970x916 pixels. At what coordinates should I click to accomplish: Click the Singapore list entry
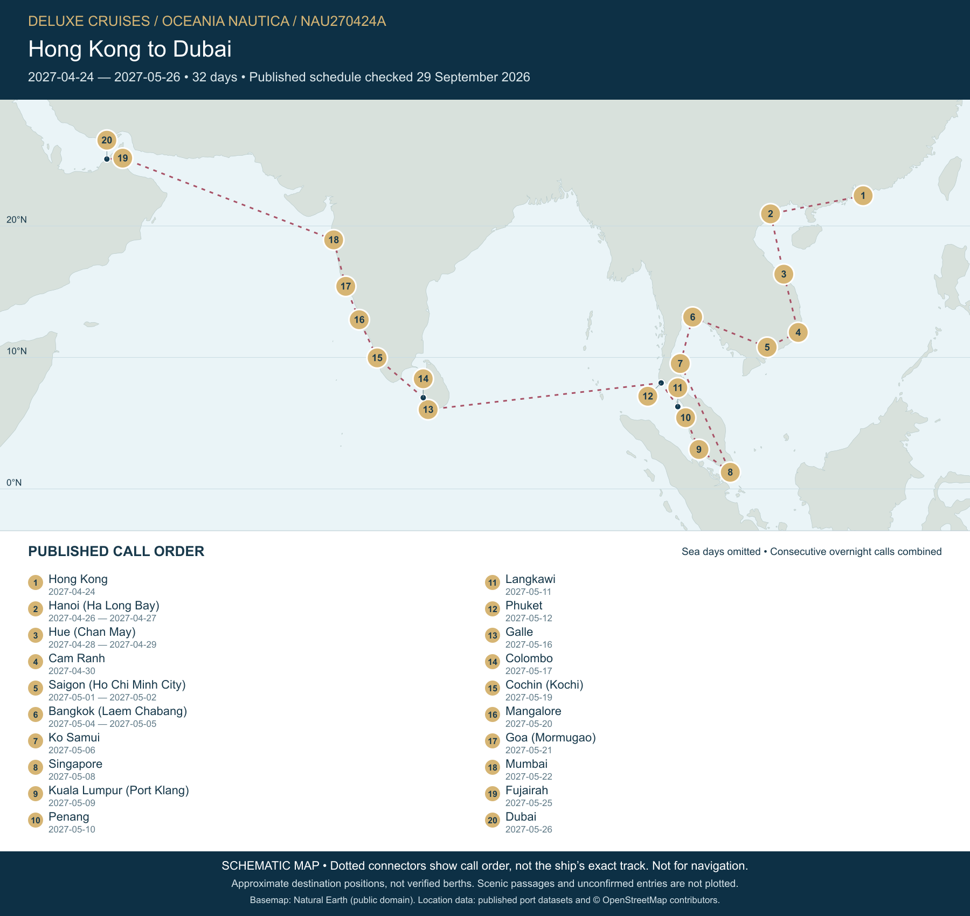coord(65,769)
